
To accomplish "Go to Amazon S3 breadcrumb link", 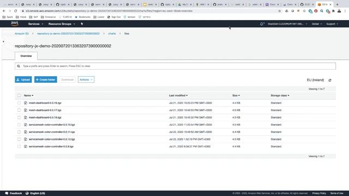I will pyautogui.click(x=22, y=34).
